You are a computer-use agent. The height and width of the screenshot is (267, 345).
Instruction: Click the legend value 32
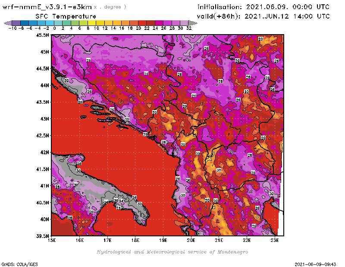[189, 28]
